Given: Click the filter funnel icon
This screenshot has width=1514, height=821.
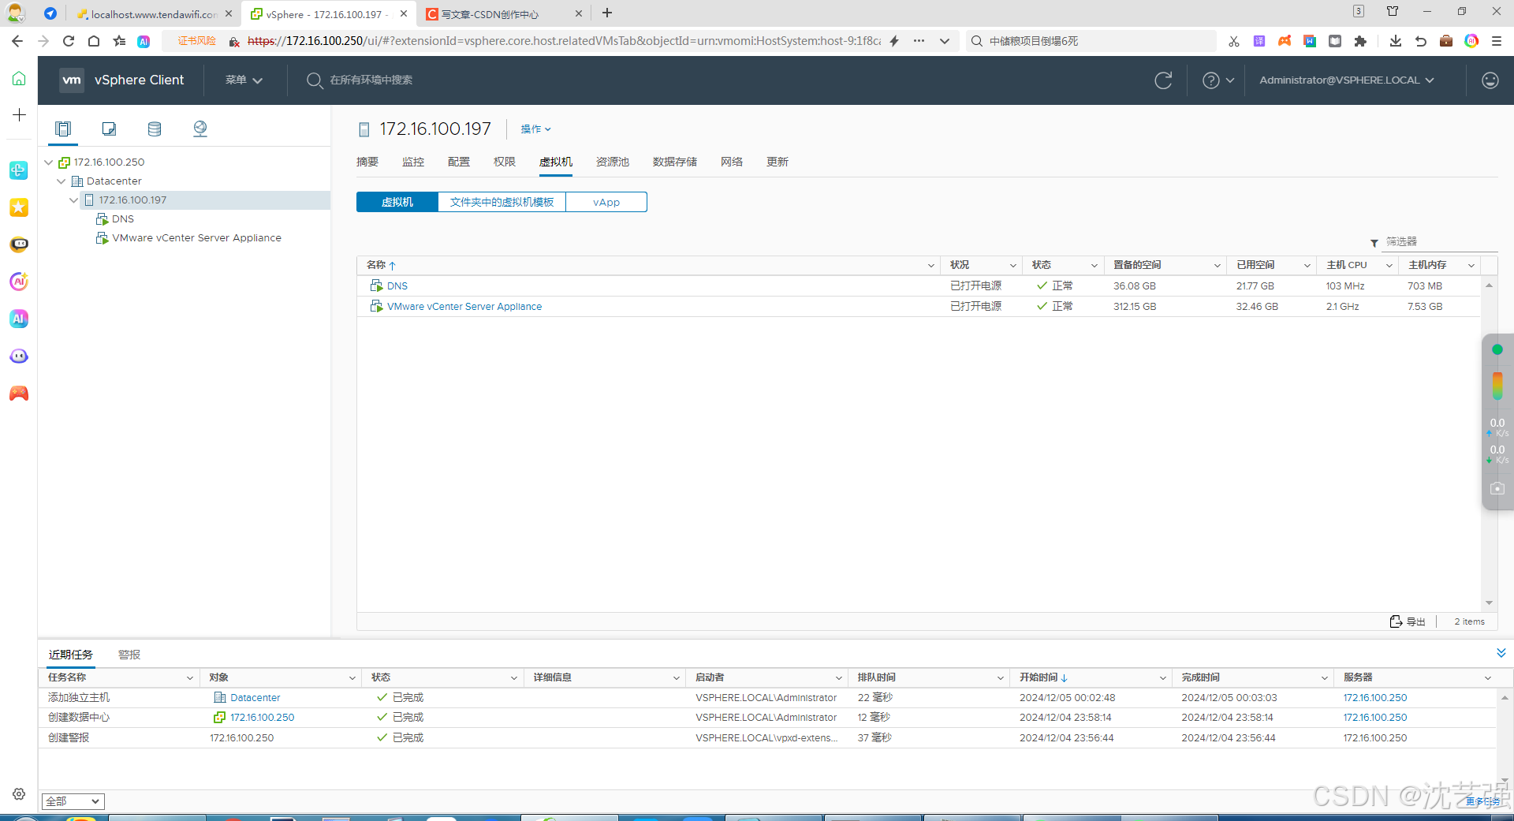Looking at the screenshot, I should pyautogui.click(x=1374, y=243).
